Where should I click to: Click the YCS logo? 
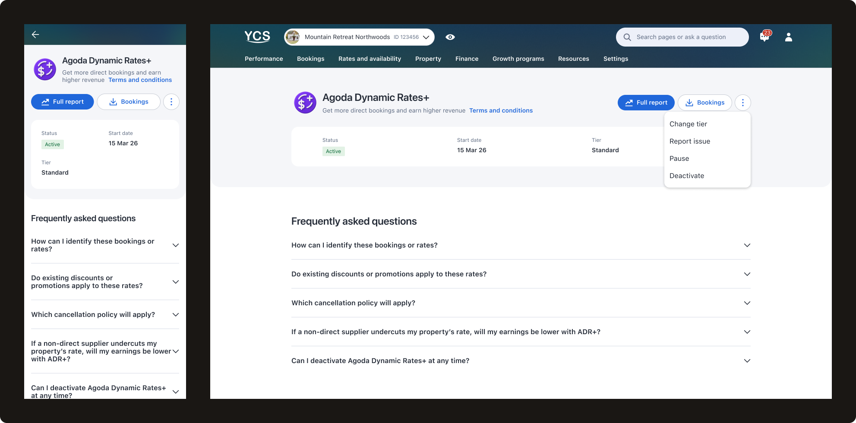[x=257, y=37]
